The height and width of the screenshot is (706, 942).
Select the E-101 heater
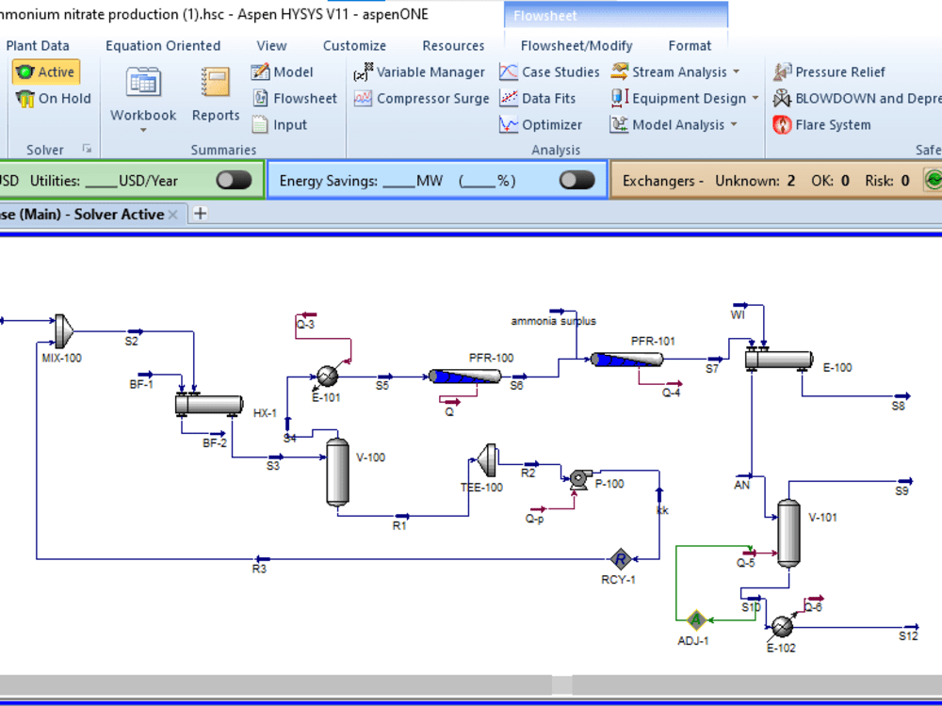(x=327, y=377)
